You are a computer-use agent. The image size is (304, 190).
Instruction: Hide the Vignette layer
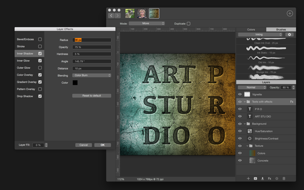click(240, 94)
